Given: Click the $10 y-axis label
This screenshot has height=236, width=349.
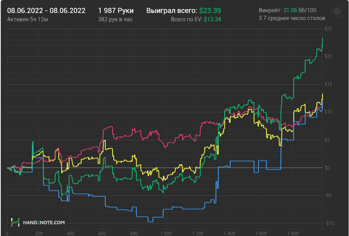Looking at the screenshot, I should 328,112.
